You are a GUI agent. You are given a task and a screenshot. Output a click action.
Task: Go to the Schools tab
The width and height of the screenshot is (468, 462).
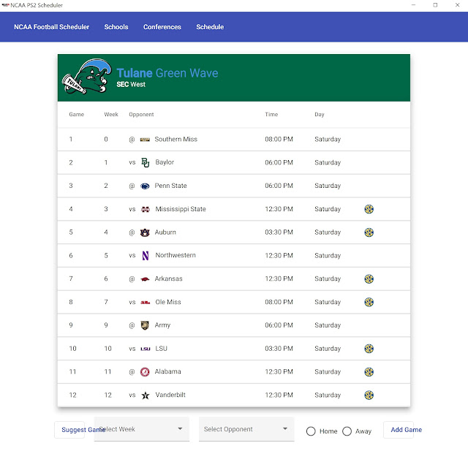pos(116,27)
